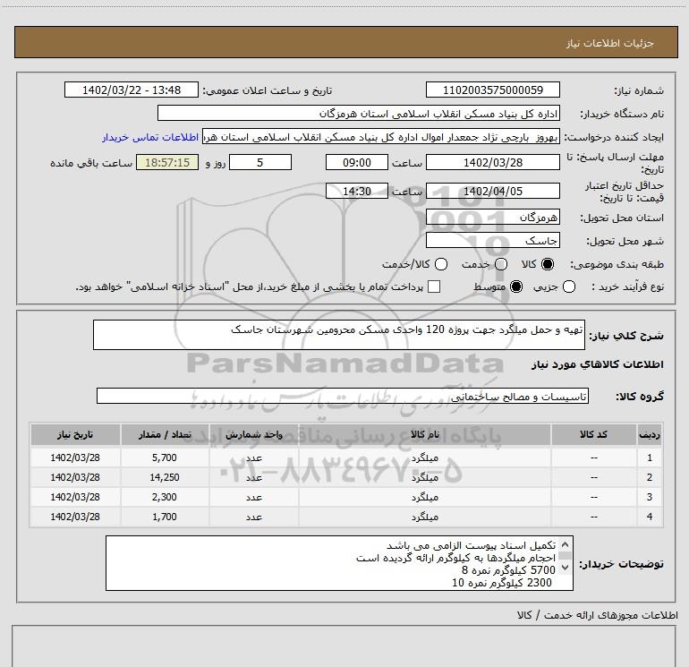
Task: Click میلگرد product name in row 4
Action: tap(424, 517)
